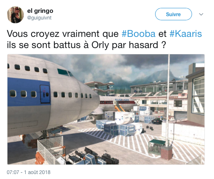
Task: Click the police car in the image
Action: 158,121
